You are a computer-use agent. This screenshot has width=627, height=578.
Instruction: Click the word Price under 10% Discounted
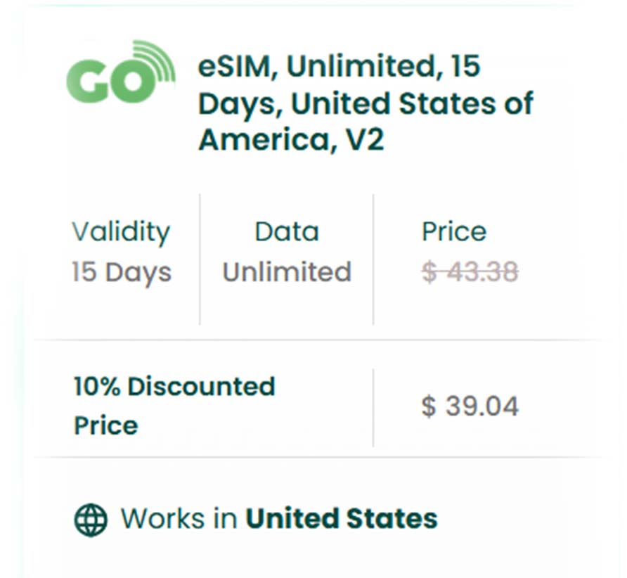105,425
